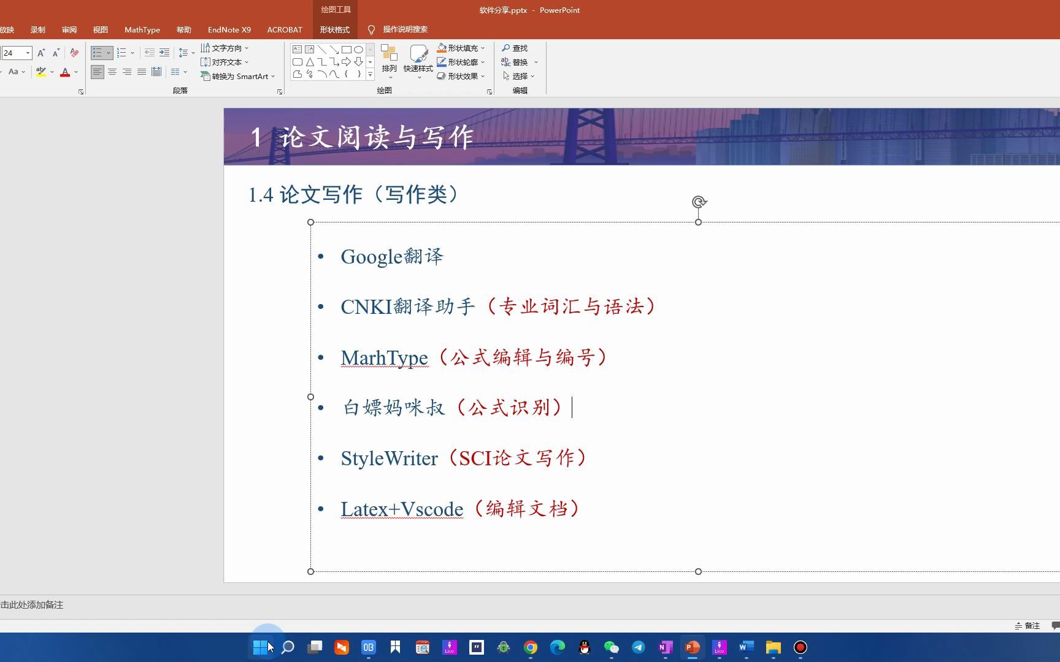Toggle numbered list formatting
Image resolution: width=1060 pixels, height=662 pixels.
(x=121, y=53)
